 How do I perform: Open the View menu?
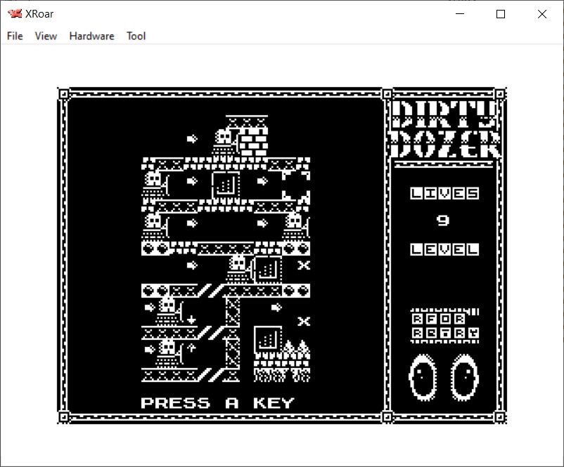46,36
